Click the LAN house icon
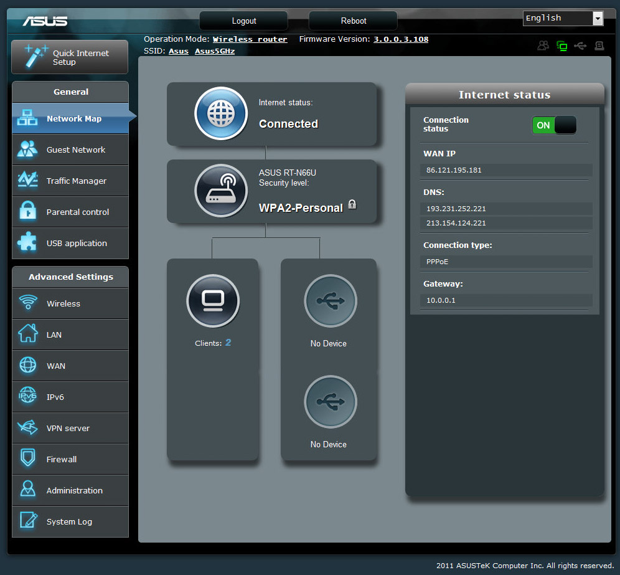The width and height of the screenshot is (620, 575). [27, 333]
